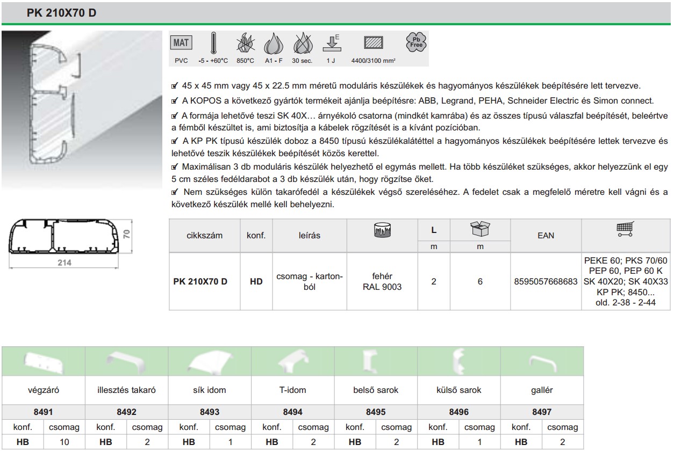Click the shopping cart accessories icon
Viewport: 674px width, 452px height.
pyautogui.click(x=625, y=230)
